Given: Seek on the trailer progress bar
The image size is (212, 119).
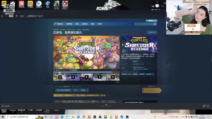Looking at the screenshot, I should [x=86, y=72].
